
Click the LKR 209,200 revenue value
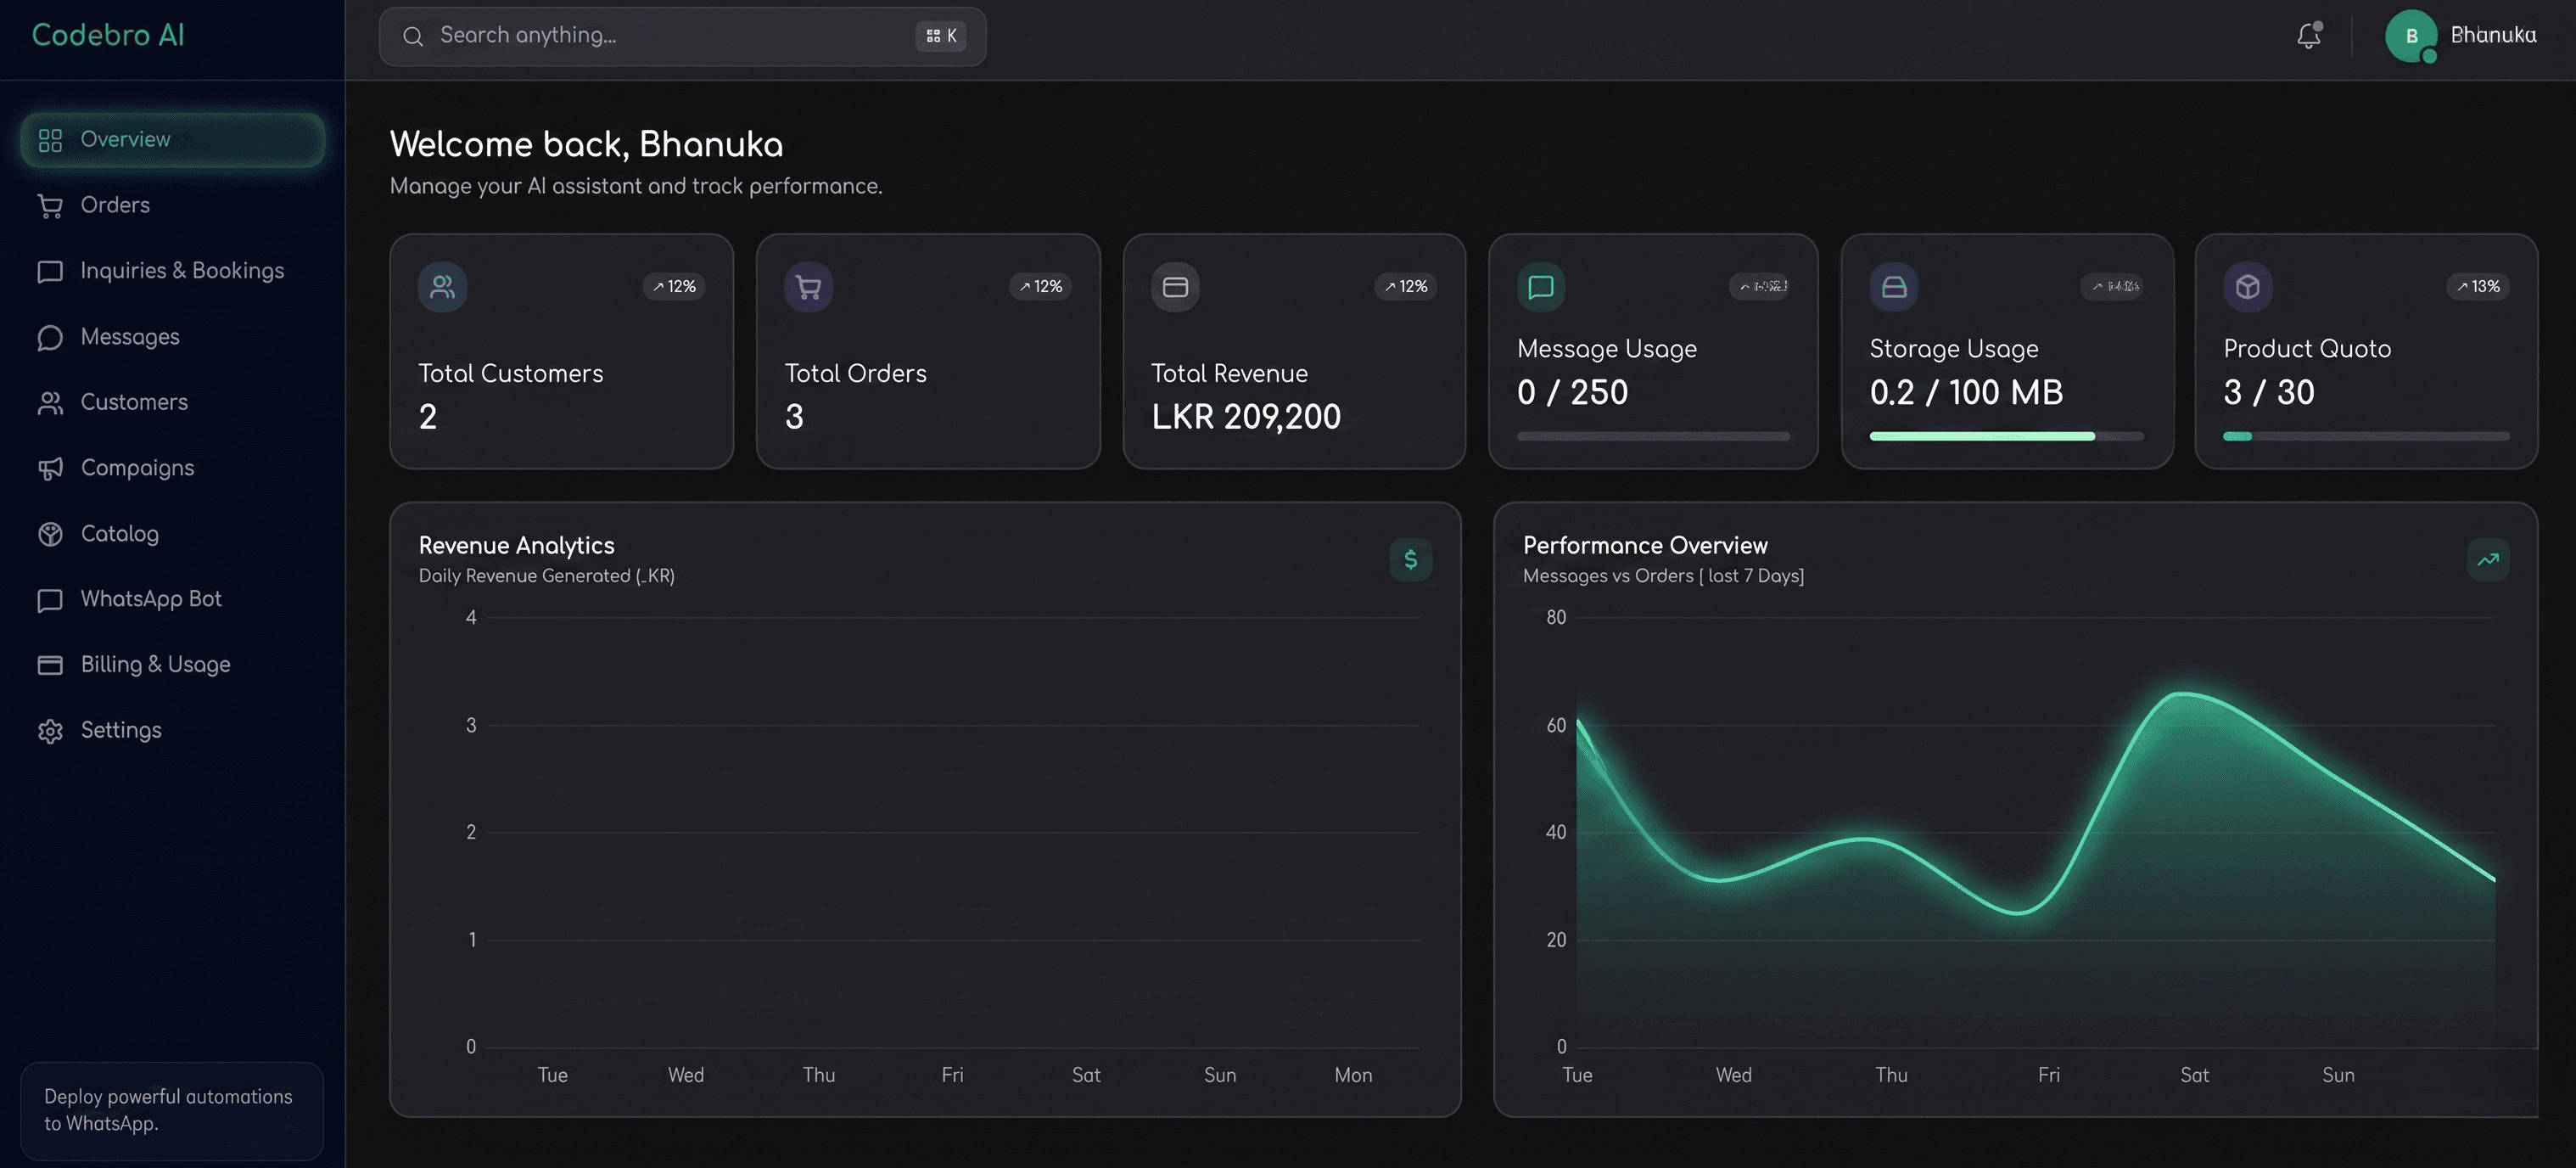click(1246, 417)
